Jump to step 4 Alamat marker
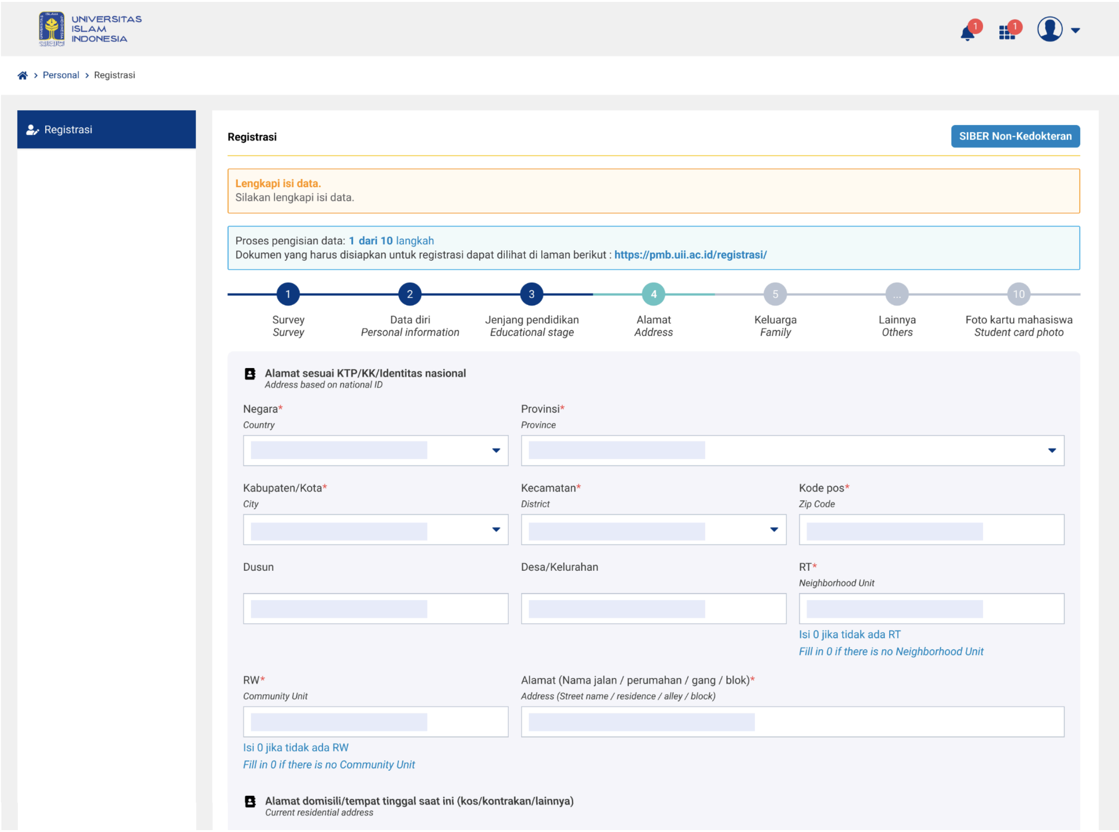The height and width of the screenshot is (832, 1119). click(x=653, y=294)
